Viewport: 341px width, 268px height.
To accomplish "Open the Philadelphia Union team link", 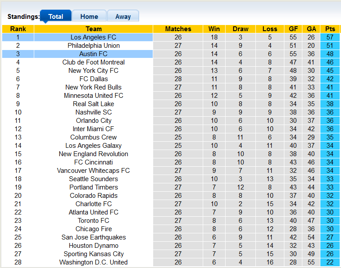I will click(x=93, y=46).
